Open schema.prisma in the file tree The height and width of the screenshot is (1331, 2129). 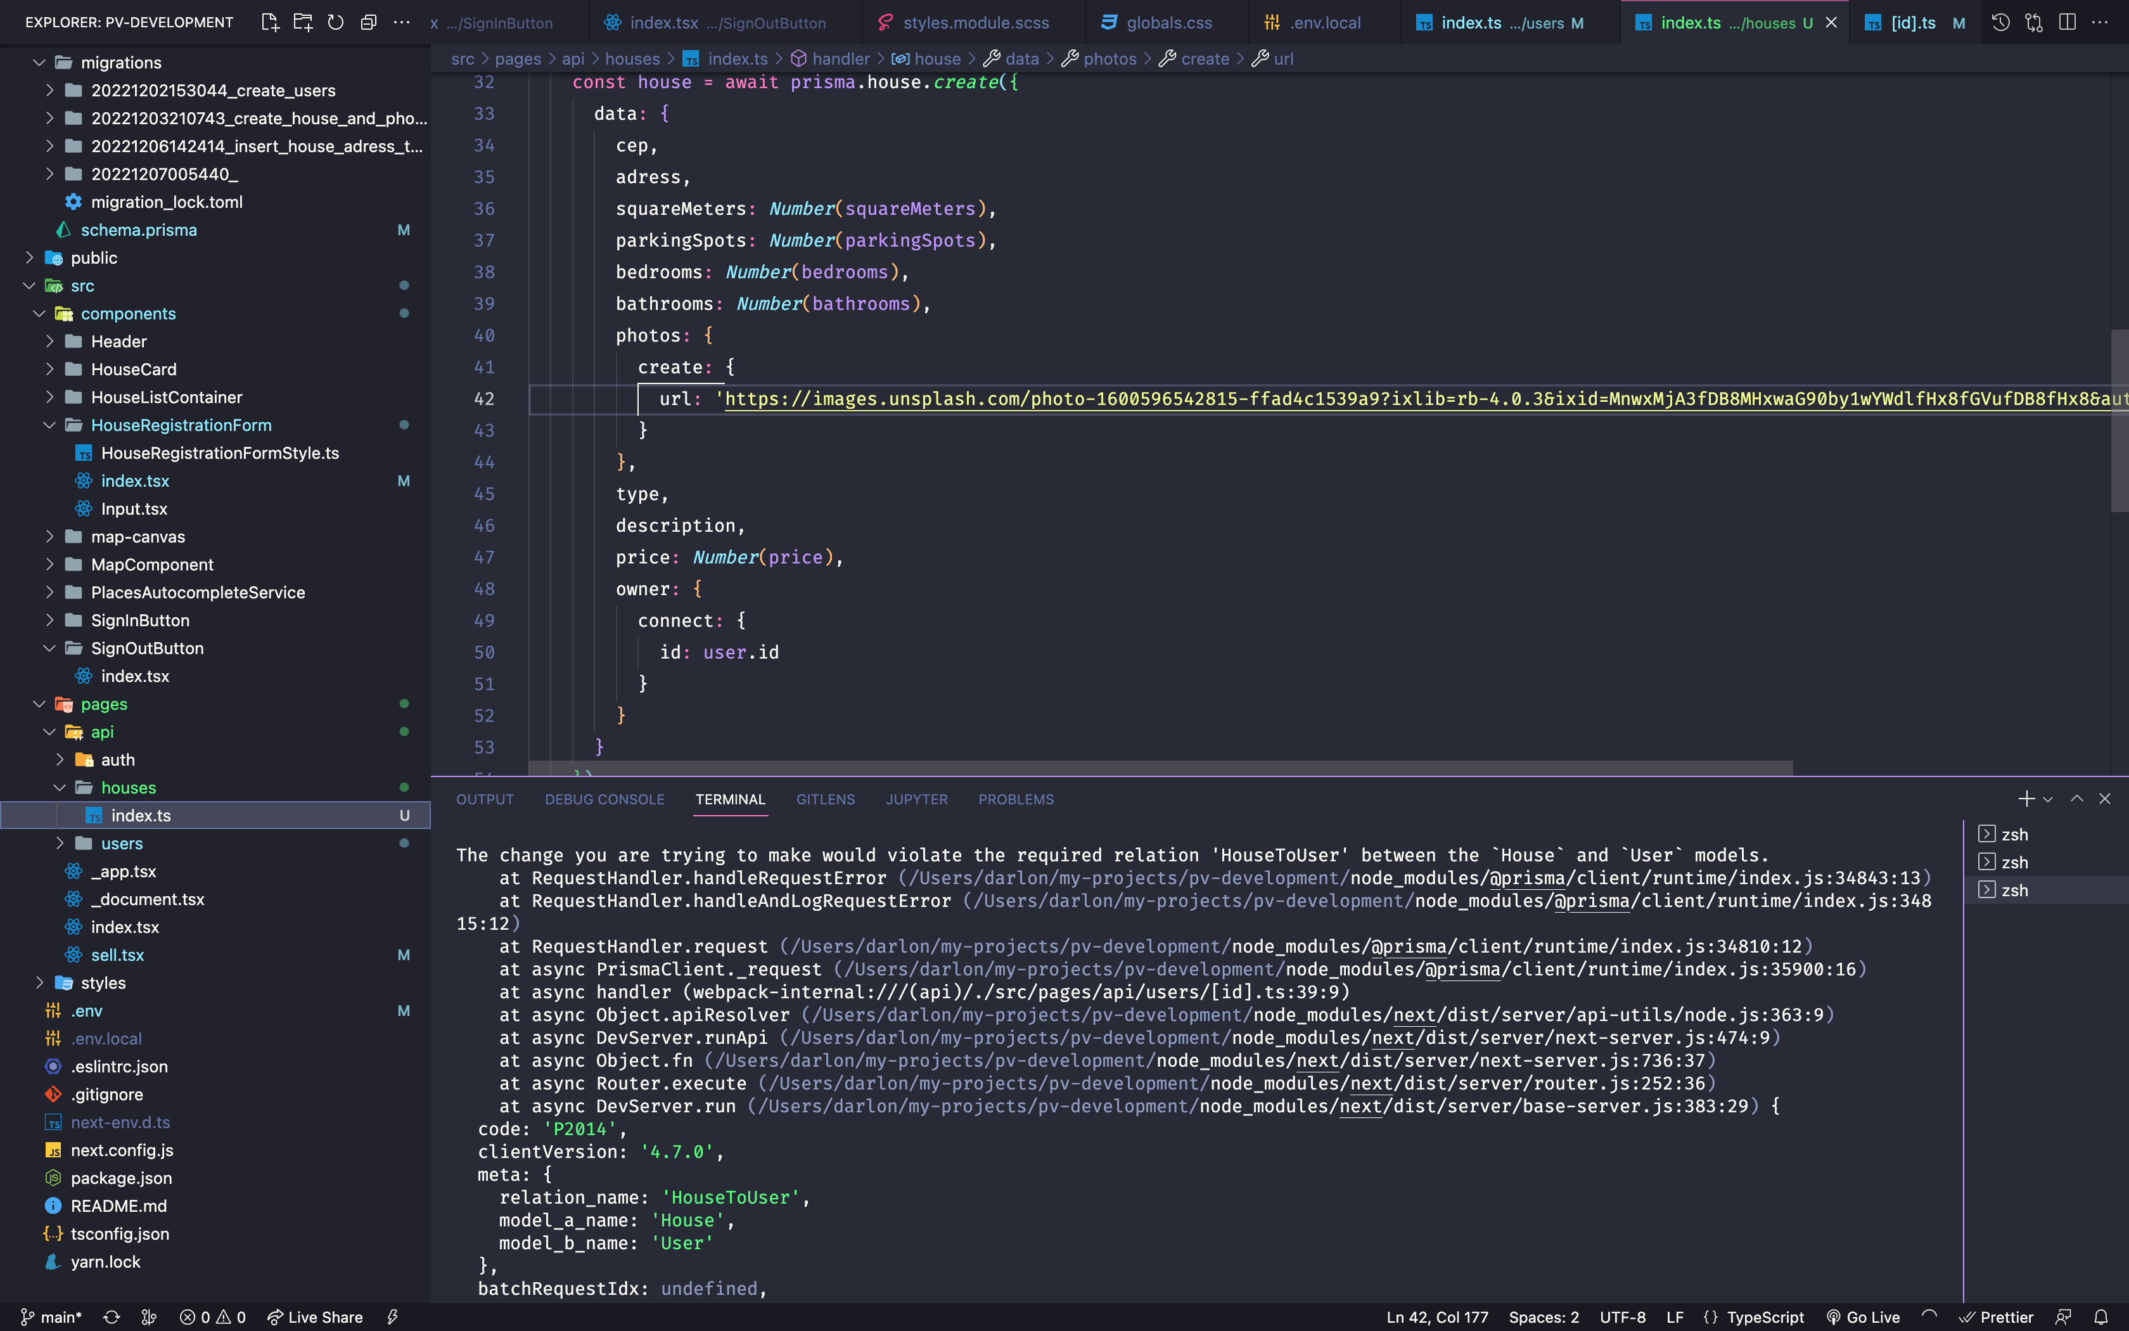pos(138,229)
